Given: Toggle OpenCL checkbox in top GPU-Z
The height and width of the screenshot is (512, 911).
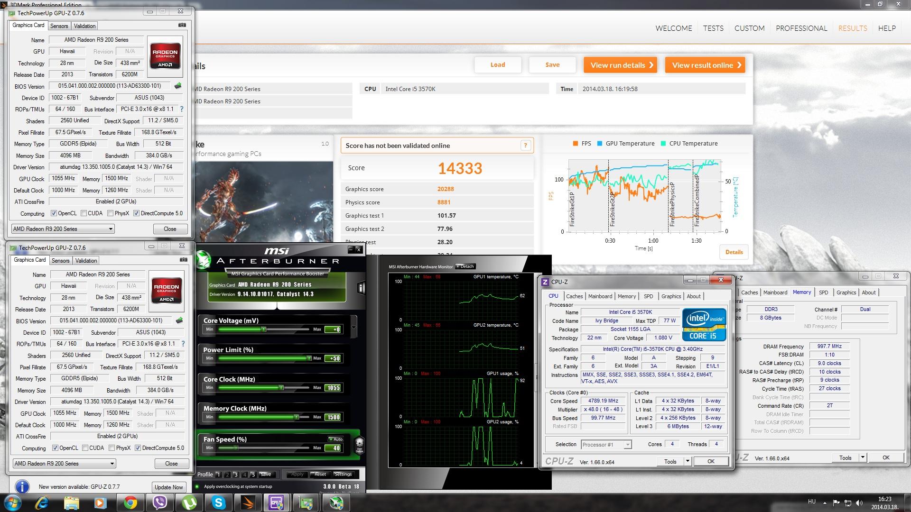Looking at the screenshot, I should (54, 213).
